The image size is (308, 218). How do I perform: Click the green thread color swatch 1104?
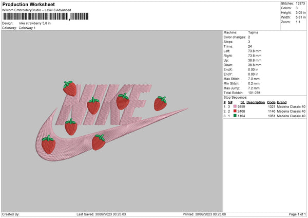point(235,116)
